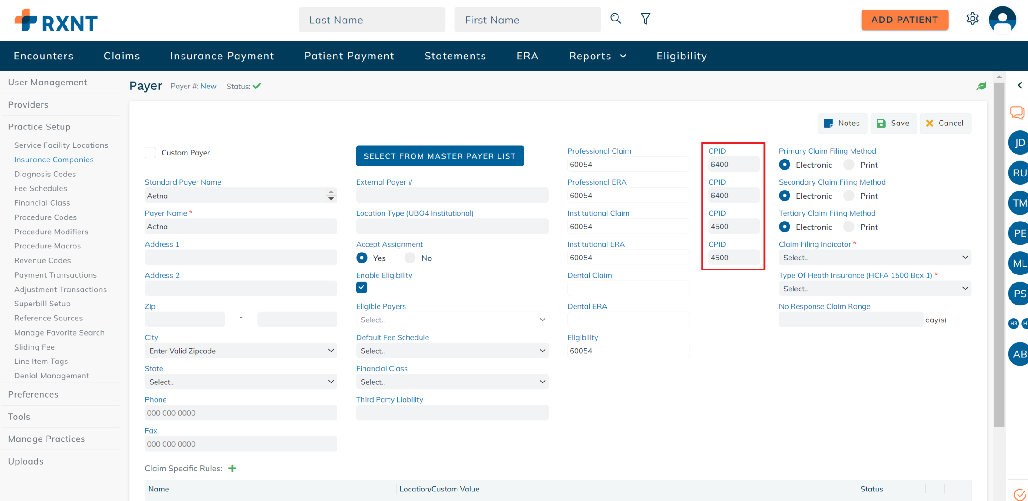
Task: Expand the Reports menu chevron
Action: pyautogui.click(x=623, y=56)
